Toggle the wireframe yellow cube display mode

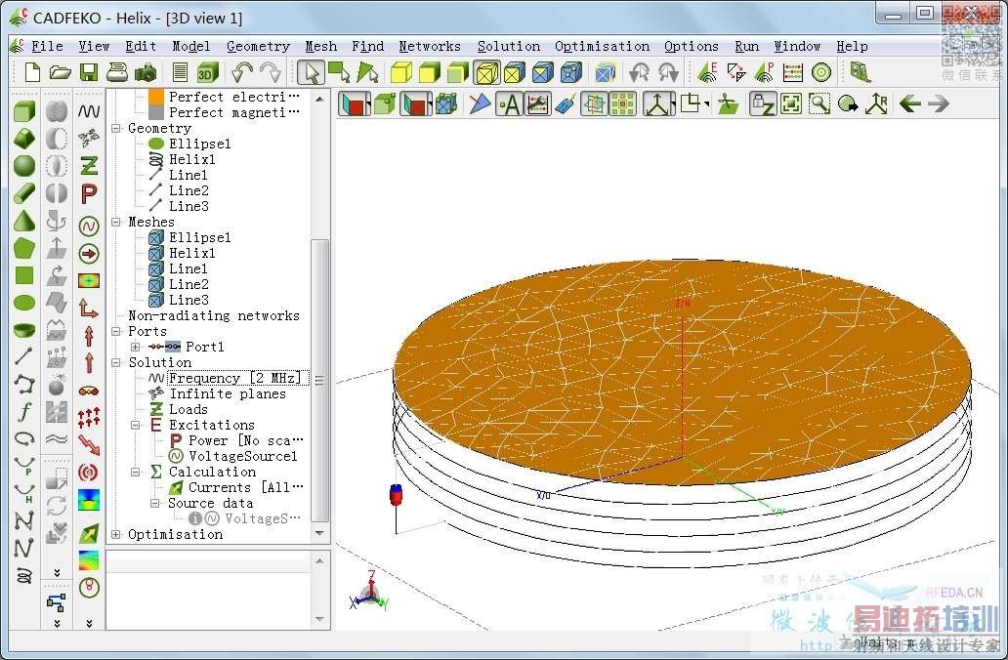point(487,72)
